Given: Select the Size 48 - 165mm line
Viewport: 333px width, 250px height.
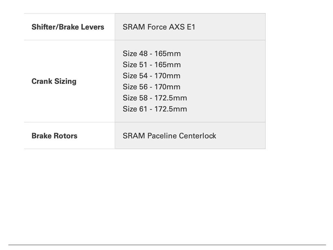Looking at the screenshot, I should point(152,54).
